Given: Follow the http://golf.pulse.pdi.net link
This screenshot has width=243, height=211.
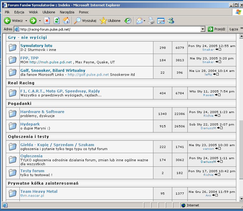Looking at the screenshot, I should 88,75.
